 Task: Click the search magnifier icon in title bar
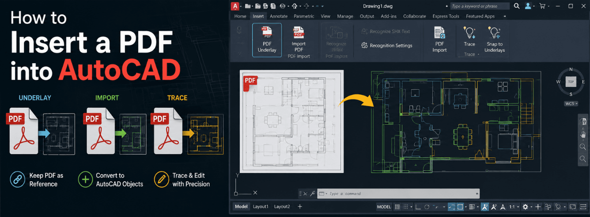[x=517, y=6]
